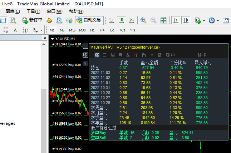Select the M5 timeframe

(x=62, y=30)
